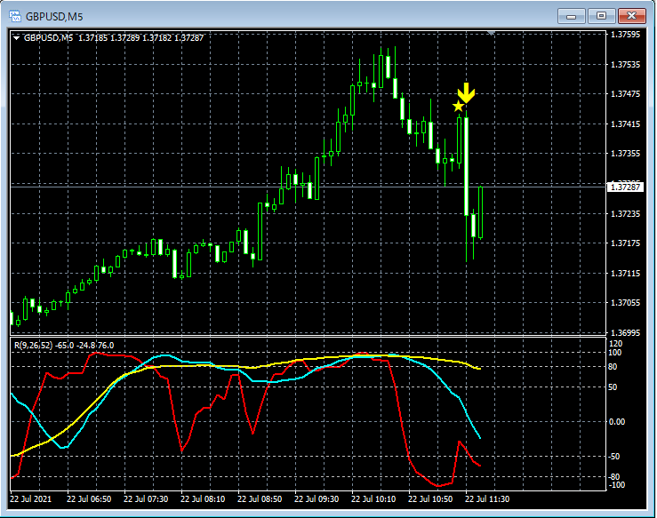Viewport: 657px width, 518px height.
Task: Click the 1.37595 price scale label
Action: (x=625, y=35)
